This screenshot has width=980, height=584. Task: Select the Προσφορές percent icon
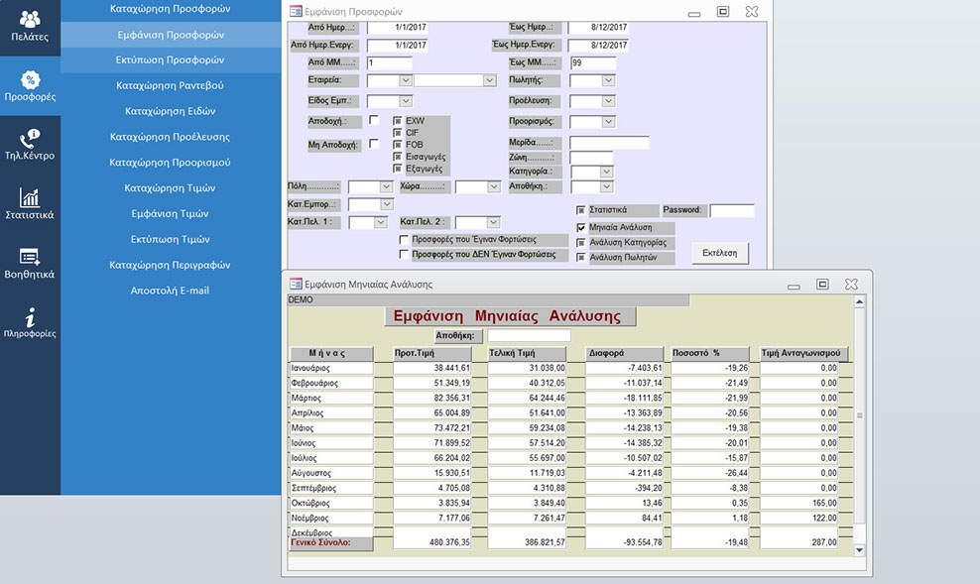tap(30, 79)
